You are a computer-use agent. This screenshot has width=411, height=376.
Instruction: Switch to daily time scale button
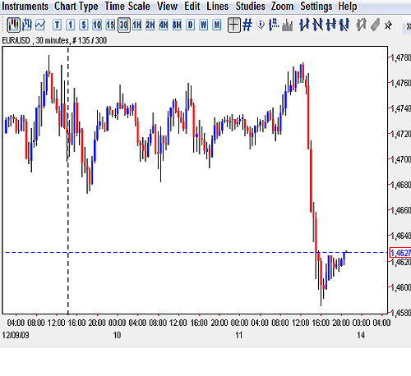190,25
